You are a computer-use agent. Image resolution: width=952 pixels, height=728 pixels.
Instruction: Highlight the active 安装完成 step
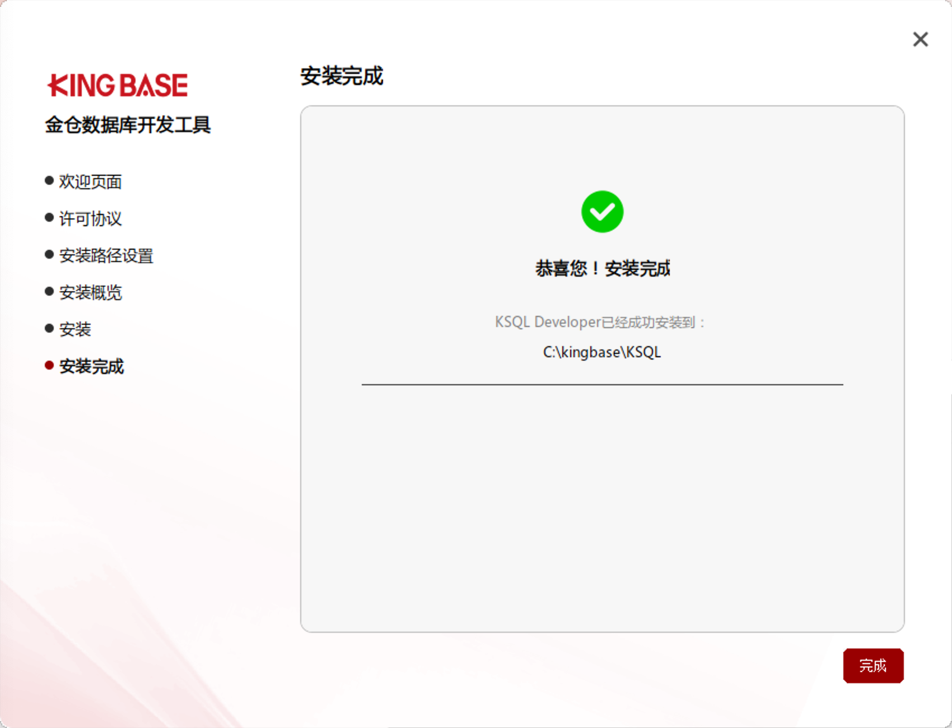91,366
